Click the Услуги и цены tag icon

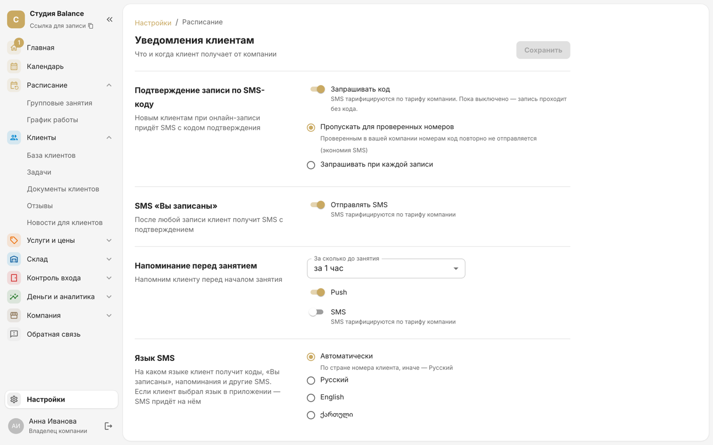[14, 240]
